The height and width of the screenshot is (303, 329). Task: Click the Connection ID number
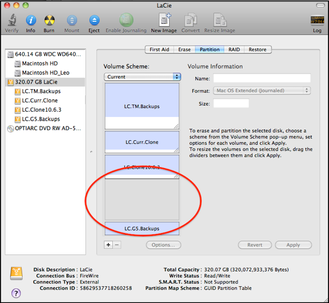[106, 288]
